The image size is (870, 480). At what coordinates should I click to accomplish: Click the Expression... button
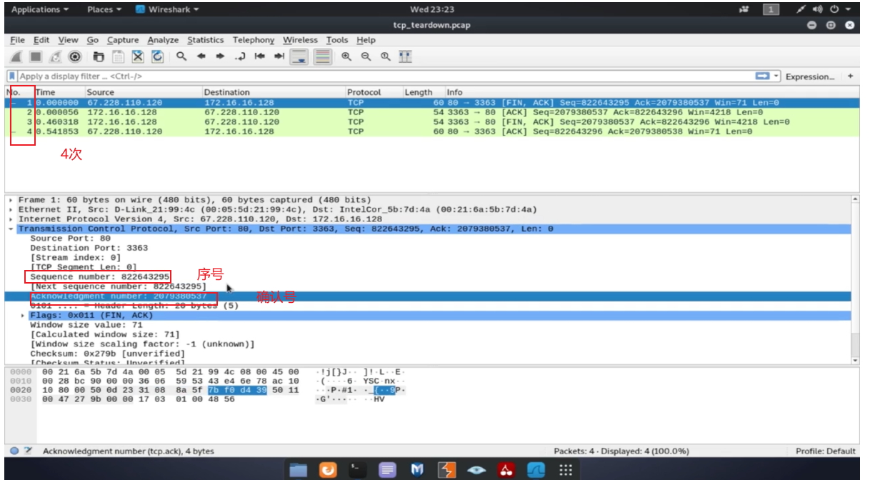(810, 76)
